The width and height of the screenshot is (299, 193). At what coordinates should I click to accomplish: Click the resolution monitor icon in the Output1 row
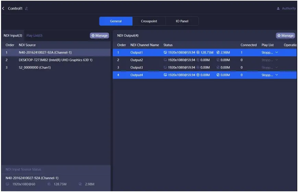[165, 52]
